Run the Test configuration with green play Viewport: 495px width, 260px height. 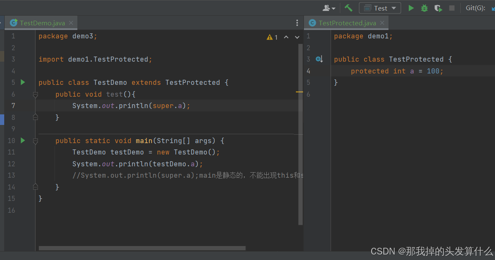(411, 8)
